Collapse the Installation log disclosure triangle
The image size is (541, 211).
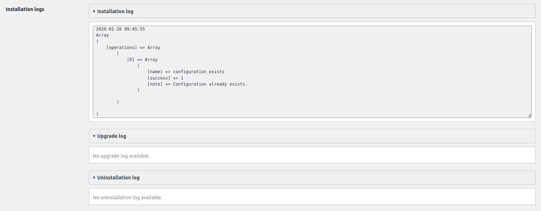[94, 11]
